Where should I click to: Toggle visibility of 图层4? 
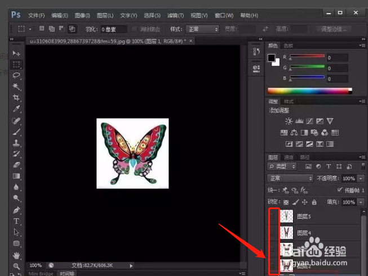[273, 233]
